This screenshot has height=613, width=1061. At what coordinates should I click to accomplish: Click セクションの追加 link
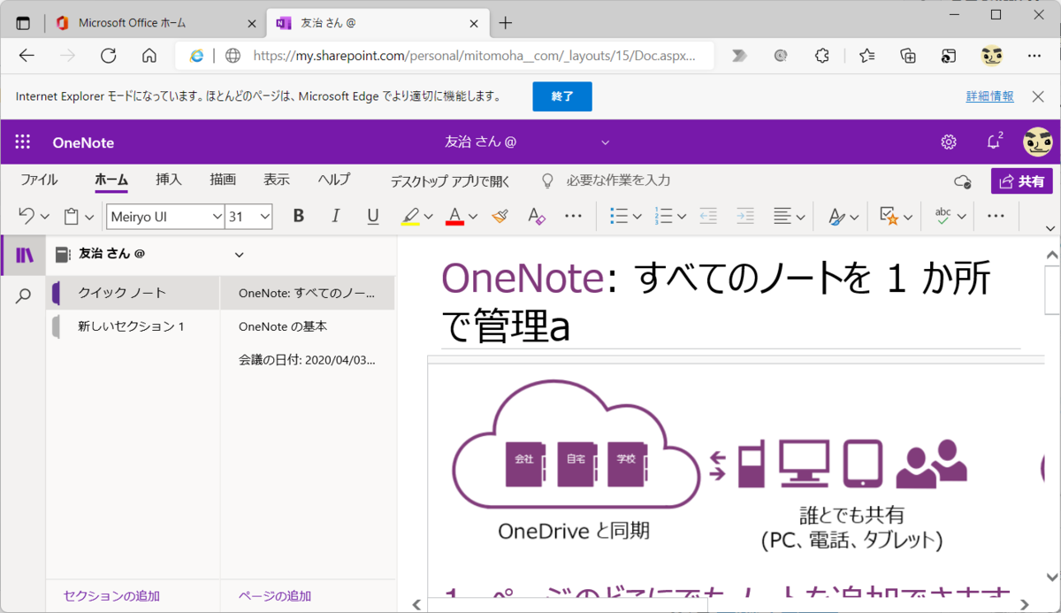coord(111,596)
